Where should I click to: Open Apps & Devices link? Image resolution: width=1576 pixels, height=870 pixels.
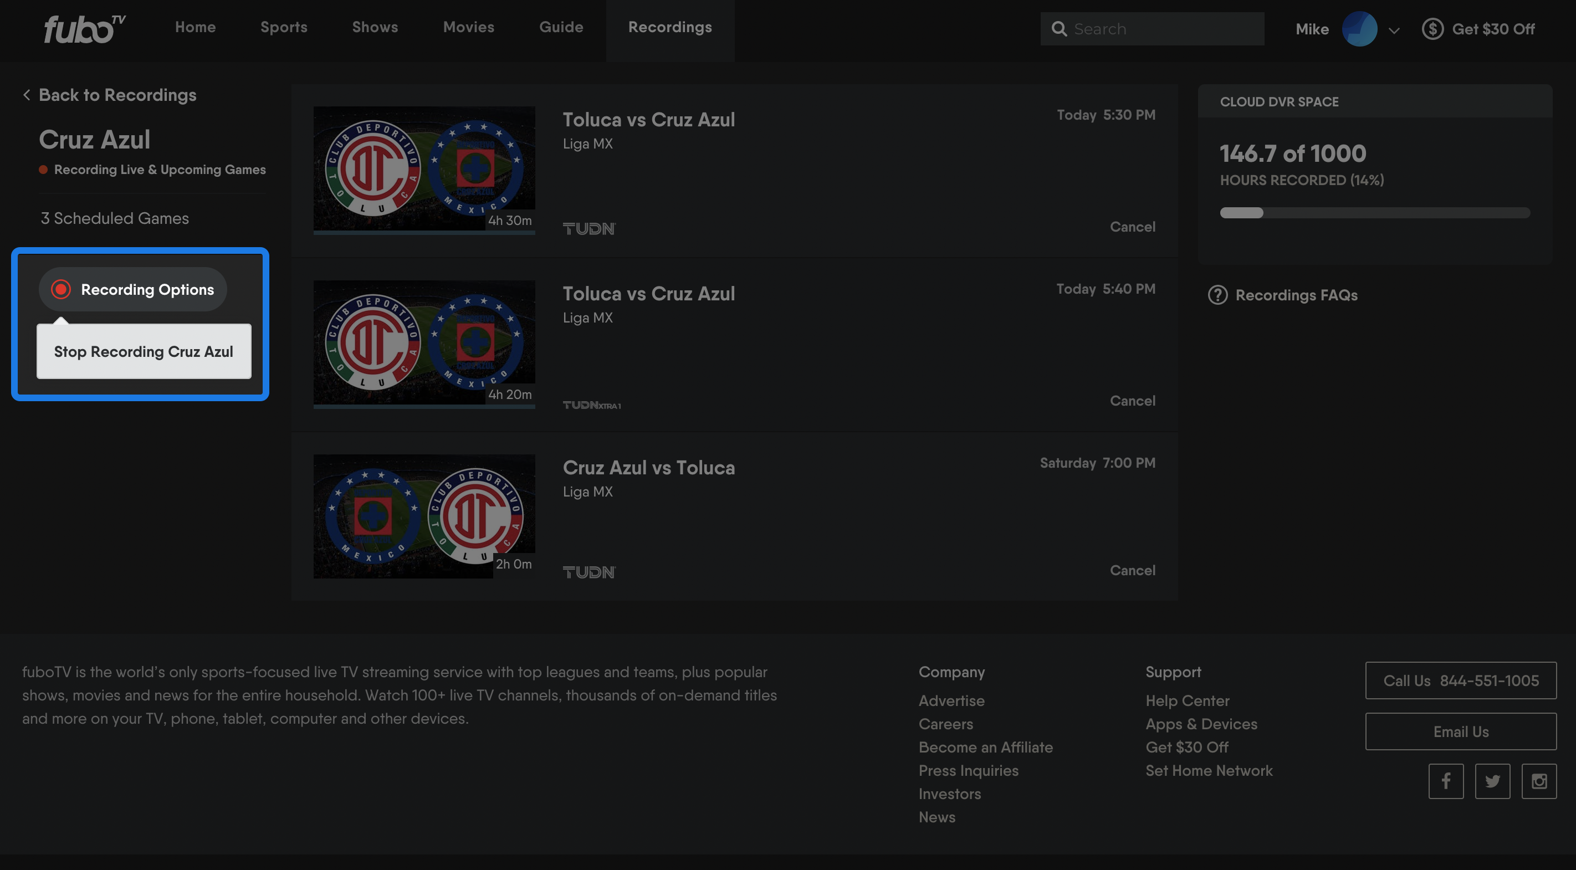1201,724
